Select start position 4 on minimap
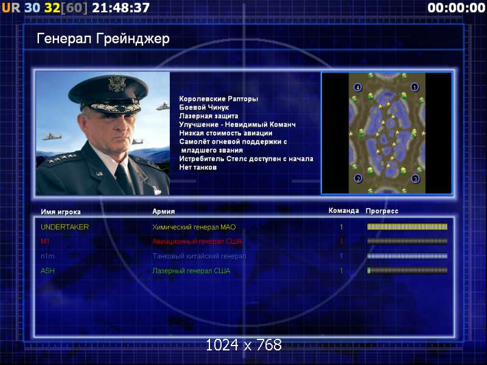The width and height of the screenshot is (487, 365). tap(358, 88)
